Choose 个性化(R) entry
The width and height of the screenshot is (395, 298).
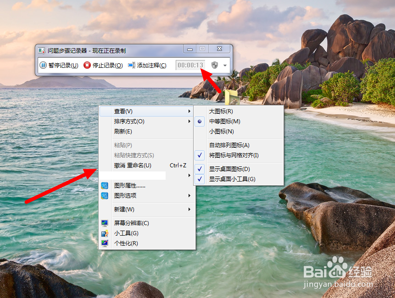pos(147,243)
